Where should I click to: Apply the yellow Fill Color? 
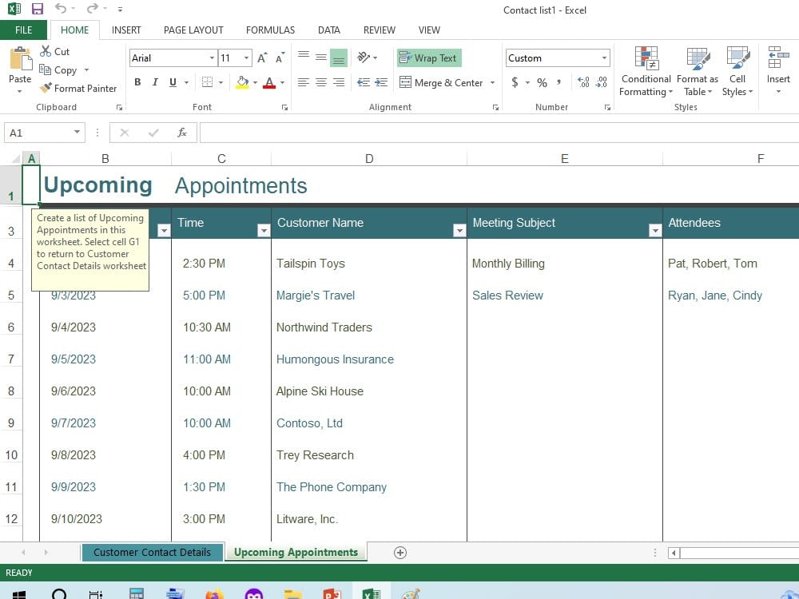[x=243, y=82]
